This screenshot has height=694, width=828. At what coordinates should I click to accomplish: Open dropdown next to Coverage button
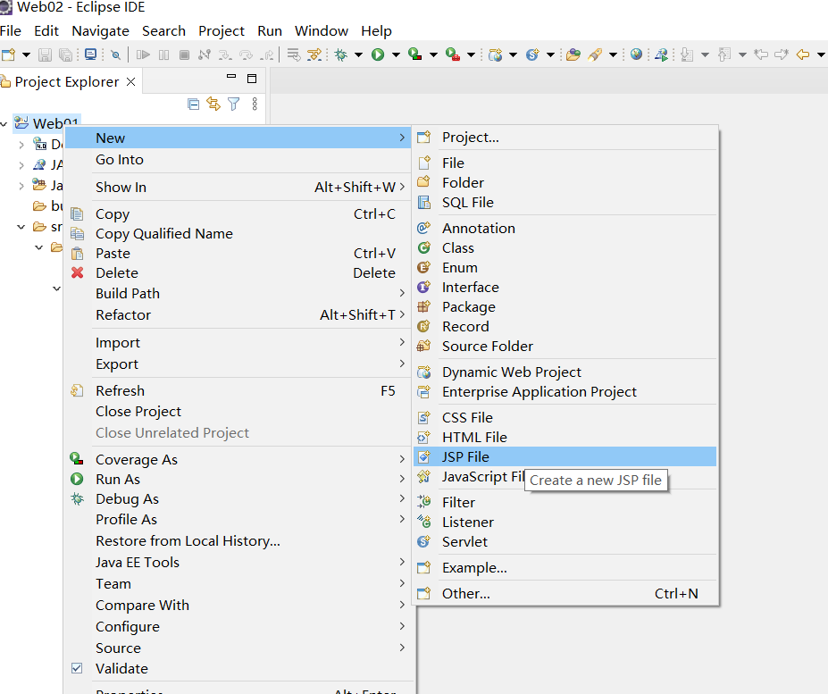coord(433,54)
